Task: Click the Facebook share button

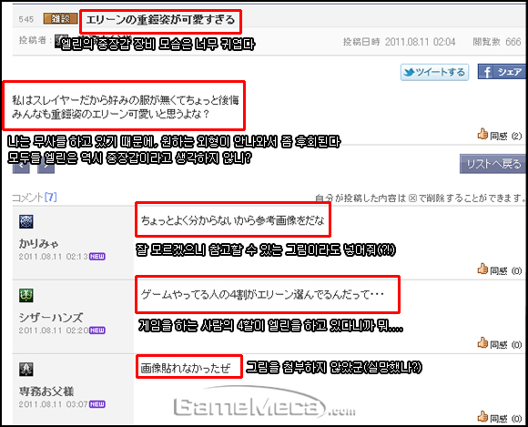Action: 502,72
